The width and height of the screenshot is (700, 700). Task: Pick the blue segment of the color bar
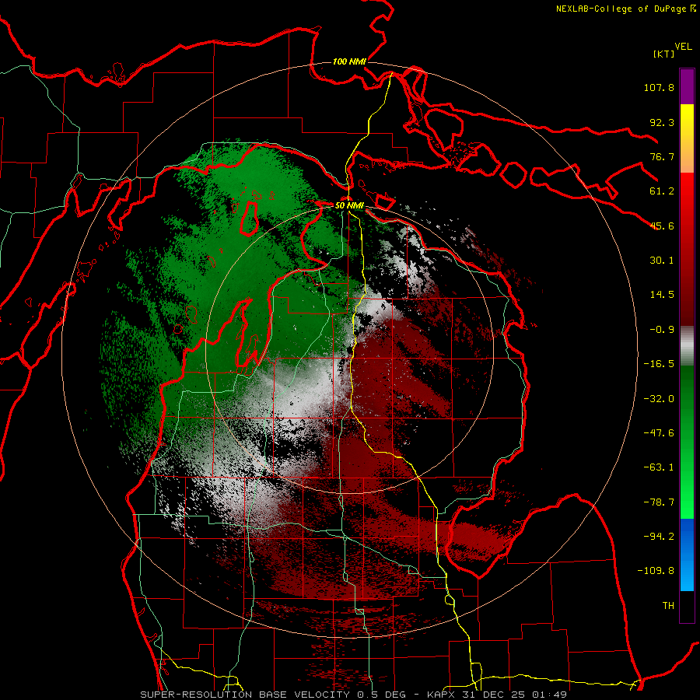tap(687, 555)
